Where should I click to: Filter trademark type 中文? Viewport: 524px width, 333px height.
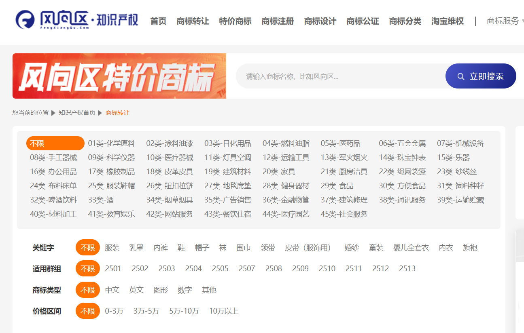pos(112,290)
